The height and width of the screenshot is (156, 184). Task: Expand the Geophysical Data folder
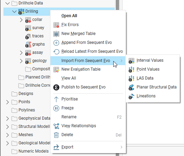click(8, 119)
